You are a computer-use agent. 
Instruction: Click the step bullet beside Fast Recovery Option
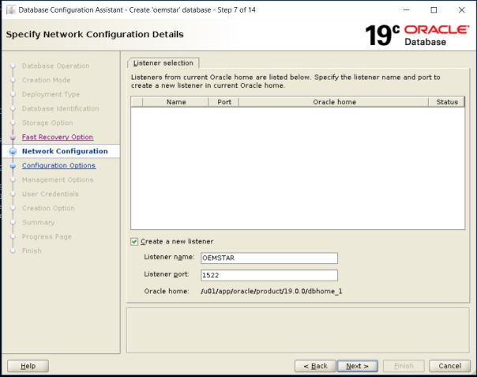(13, 138)
